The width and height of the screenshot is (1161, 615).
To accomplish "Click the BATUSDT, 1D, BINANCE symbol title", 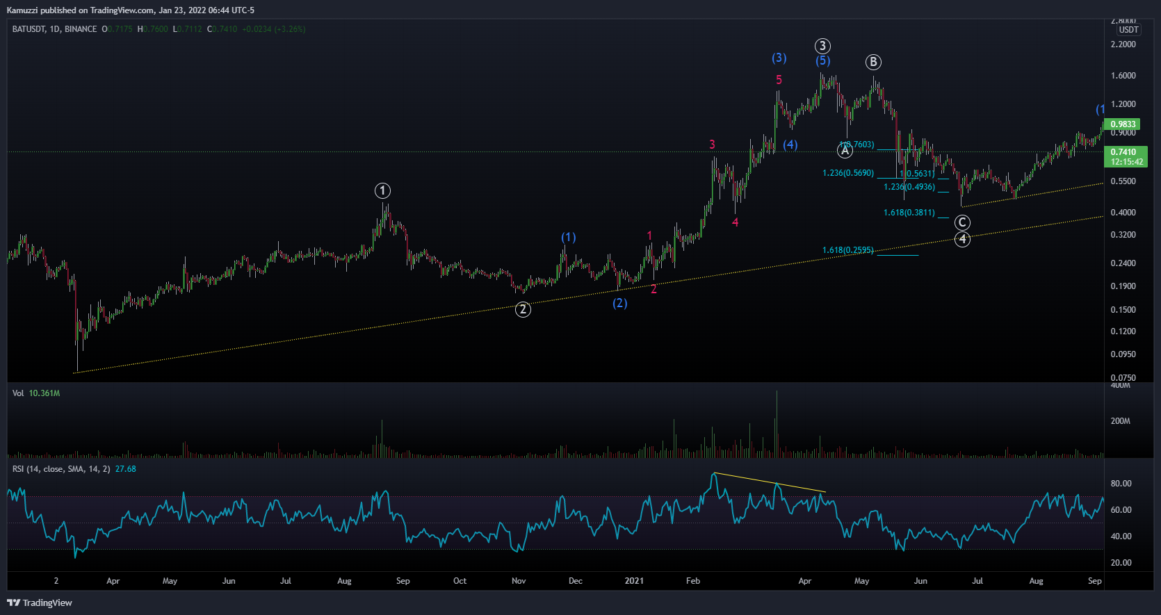I will [54, 29].
